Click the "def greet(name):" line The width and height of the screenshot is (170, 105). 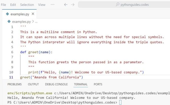point(36,52)
